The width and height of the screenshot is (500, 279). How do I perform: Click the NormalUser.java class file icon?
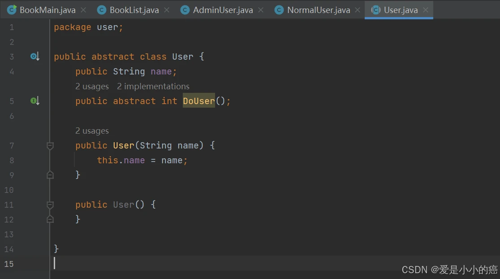[279, 10]
